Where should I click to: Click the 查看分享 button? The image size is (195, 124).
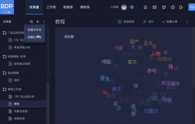click(170, 22)
